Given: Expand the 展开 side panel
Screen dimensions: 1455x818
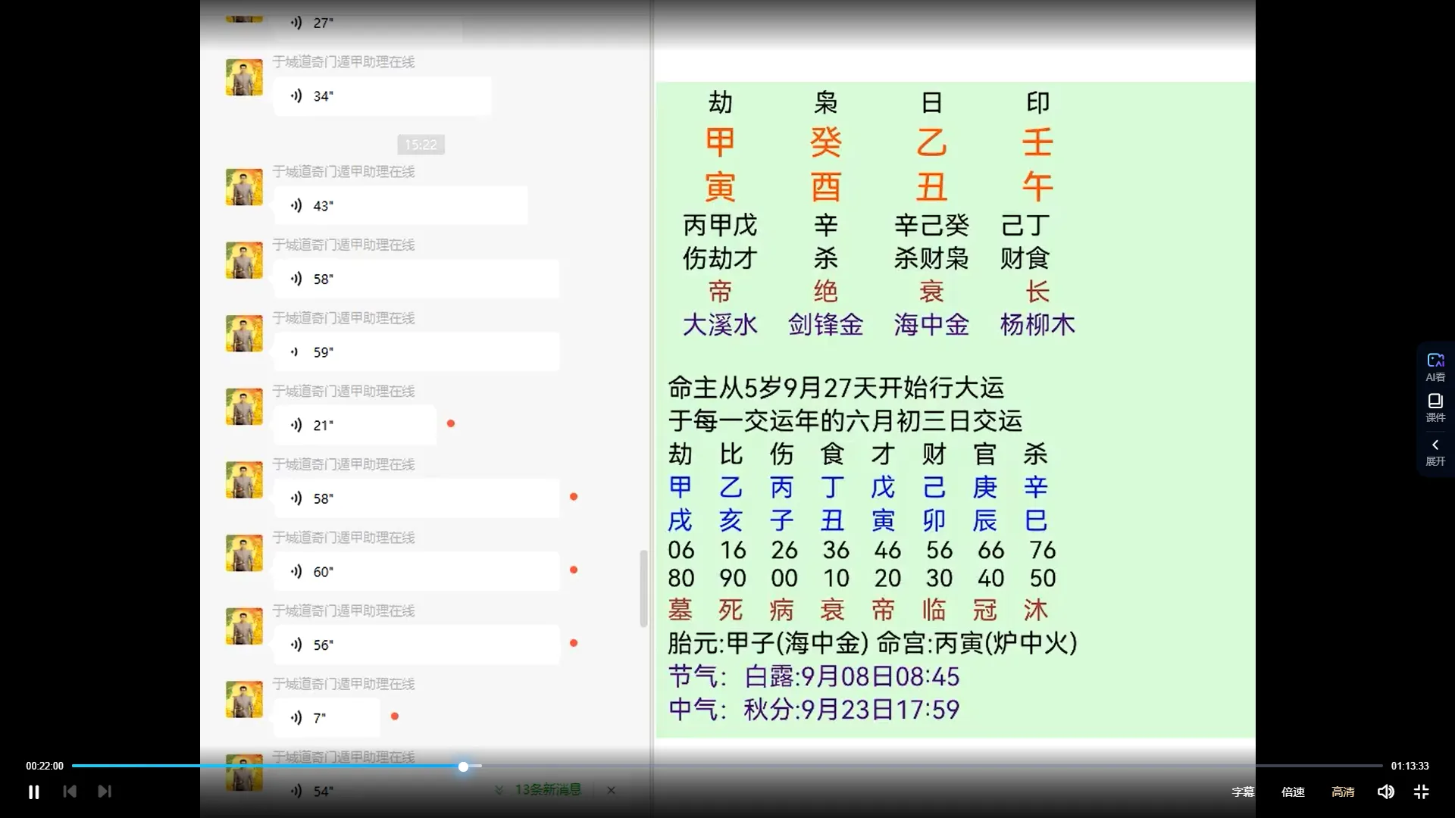Looking at the screenshot, I should (1435, 452).
